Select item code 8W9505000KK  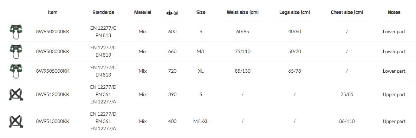(x=53, y=71)
